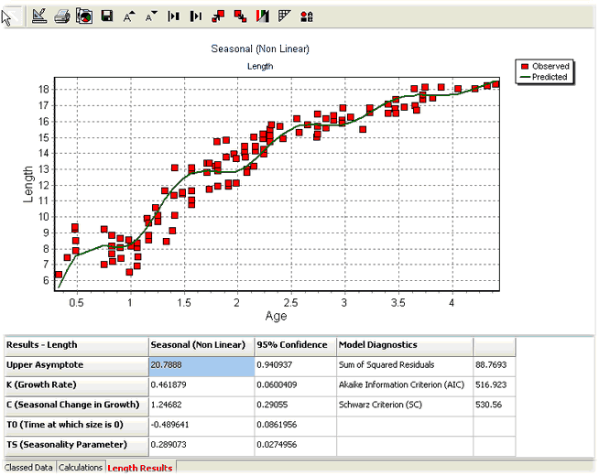599x476 pixels.
Task: Switch to the Classed Data tab
Action: [x=28, y=467]
